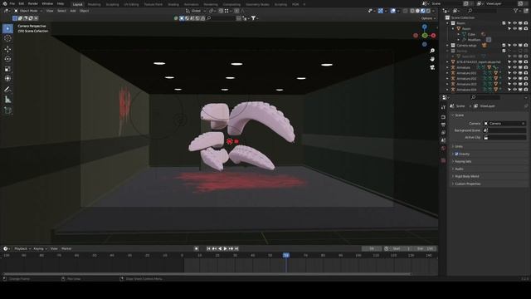Open the Scene properties tab
The width and height of the screenshot is (531, 299).
click(x=443, y=140)
